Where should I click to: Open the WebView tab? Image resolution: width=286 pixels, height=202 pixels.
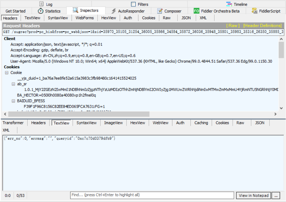(x=161, y=123)
